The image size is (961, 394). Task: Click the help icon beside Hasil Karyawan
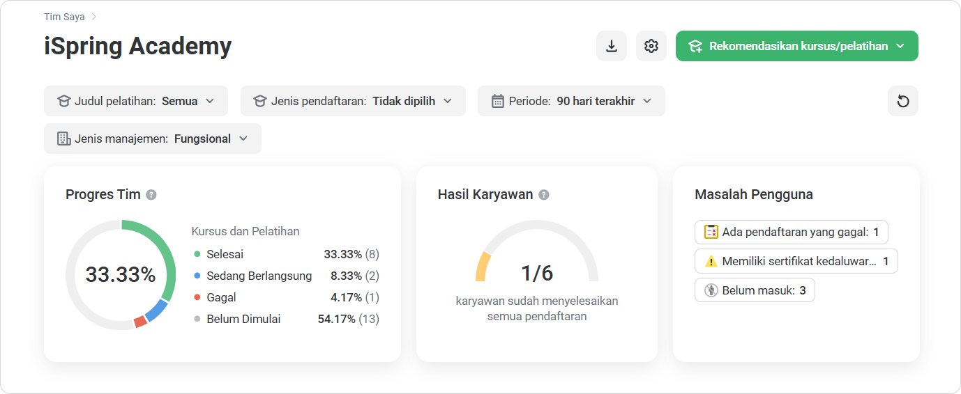(544, 195)
